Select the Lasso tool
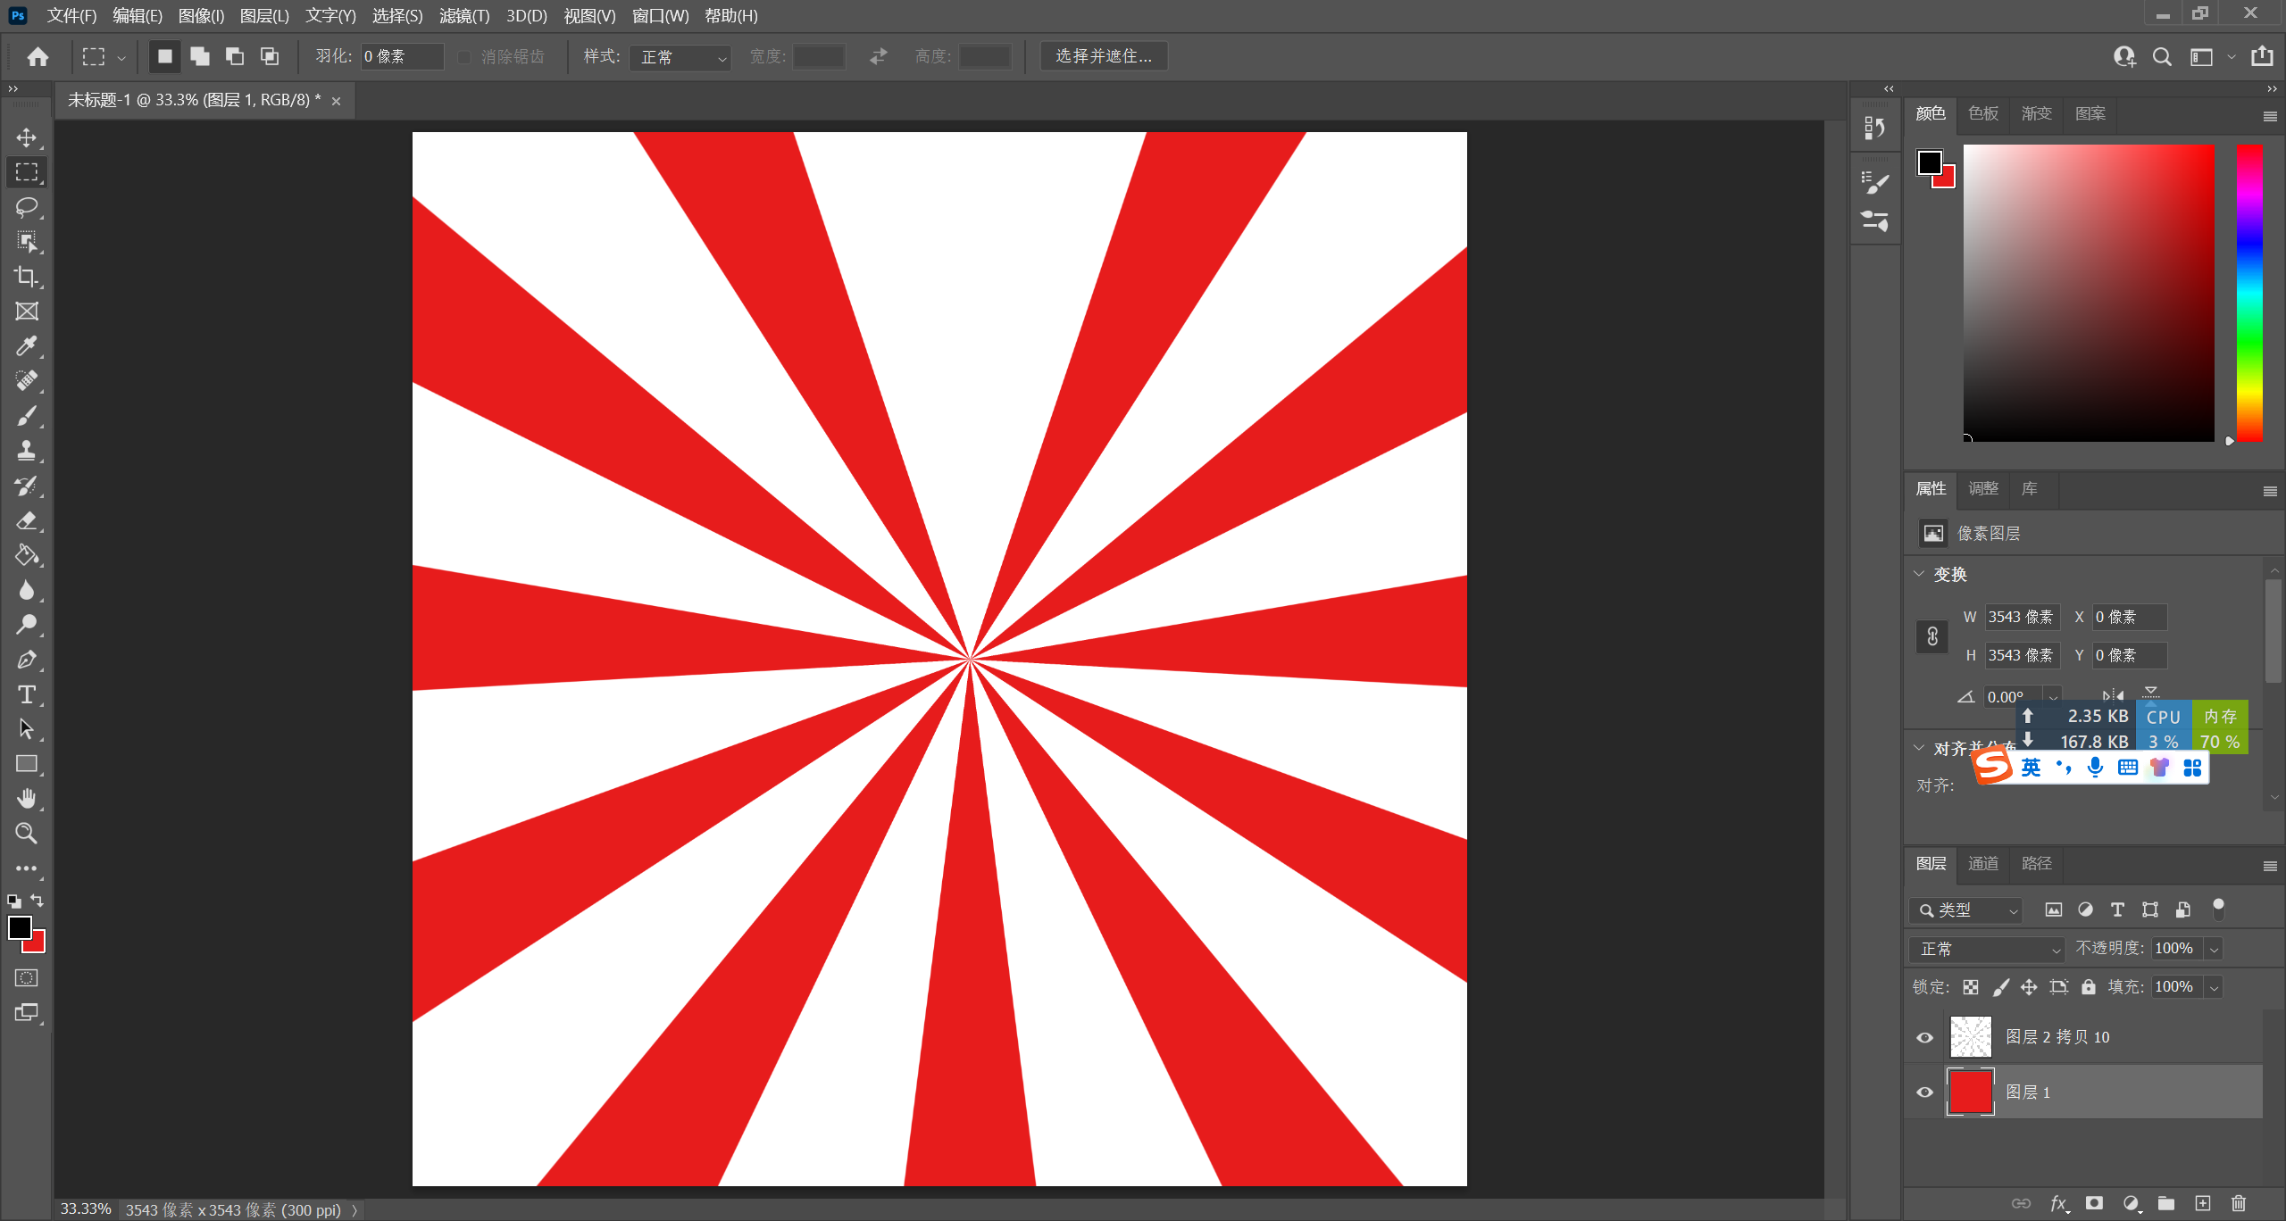 (27, 207)
